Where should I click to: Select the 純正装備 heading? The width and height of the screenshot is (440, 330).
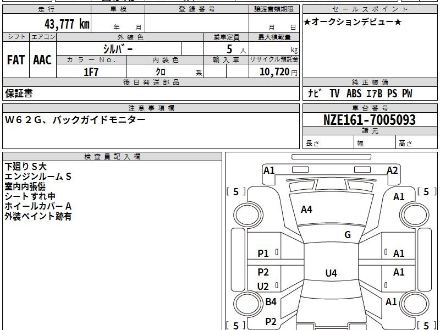[x=370, y=82]
